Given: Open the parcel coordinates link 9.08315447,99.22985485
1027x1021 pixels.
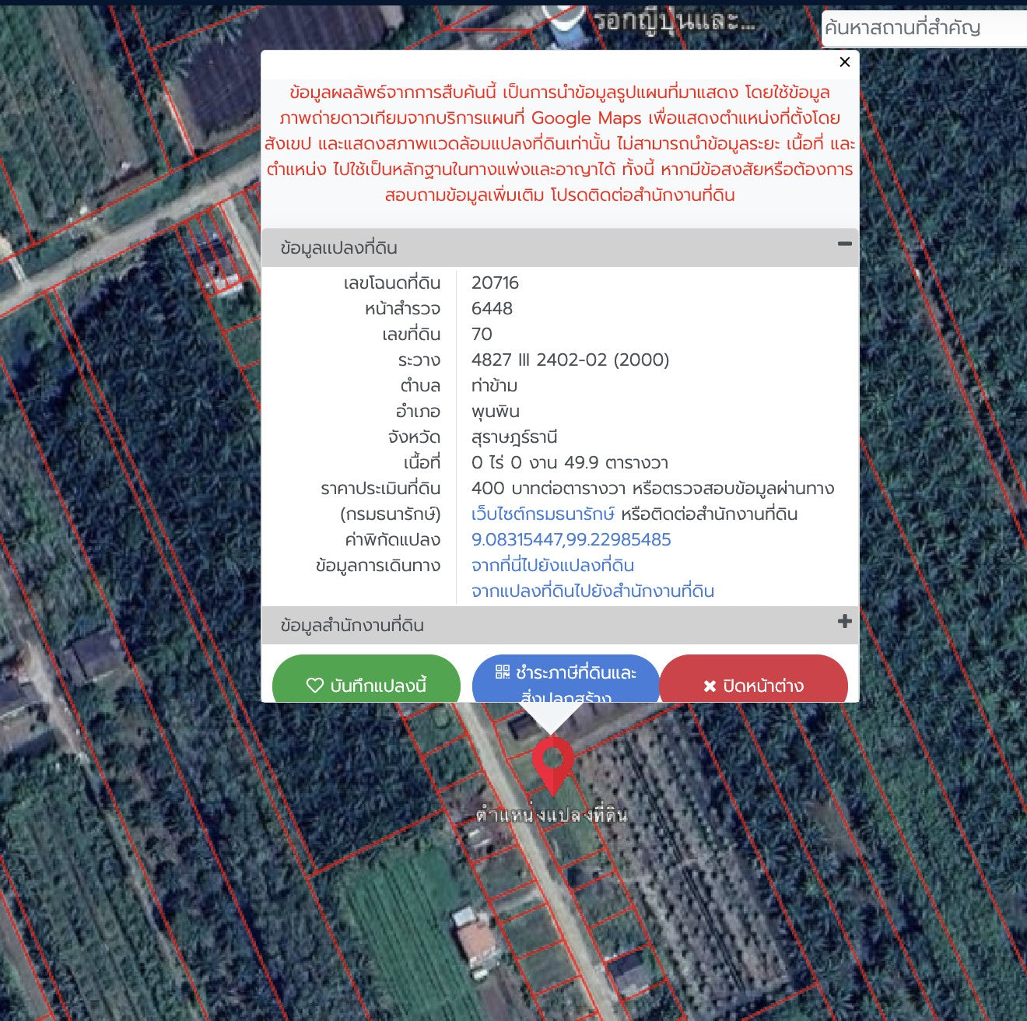Looking at the screenshot, I should (570, 540).
